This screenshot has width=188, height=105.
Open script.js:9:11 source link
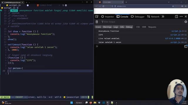pos(179,31)
